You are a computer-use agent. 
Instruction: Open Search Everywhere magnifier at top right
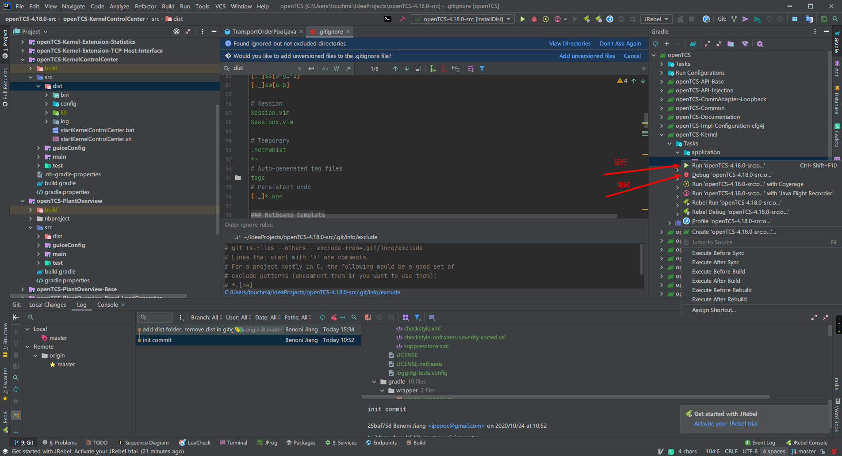click(x=835, y=19)
